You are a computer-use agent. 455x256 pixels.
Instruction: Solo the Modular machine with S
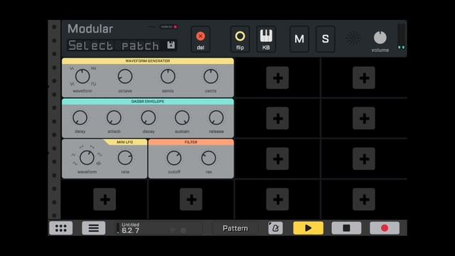coord(326,39)
